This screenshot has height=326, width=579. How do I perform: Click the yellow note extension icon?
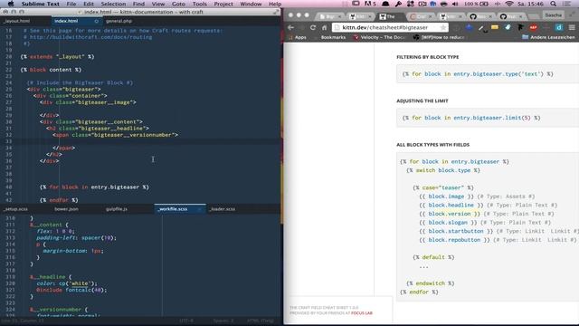pyautogui.click(x=495, y=27)
